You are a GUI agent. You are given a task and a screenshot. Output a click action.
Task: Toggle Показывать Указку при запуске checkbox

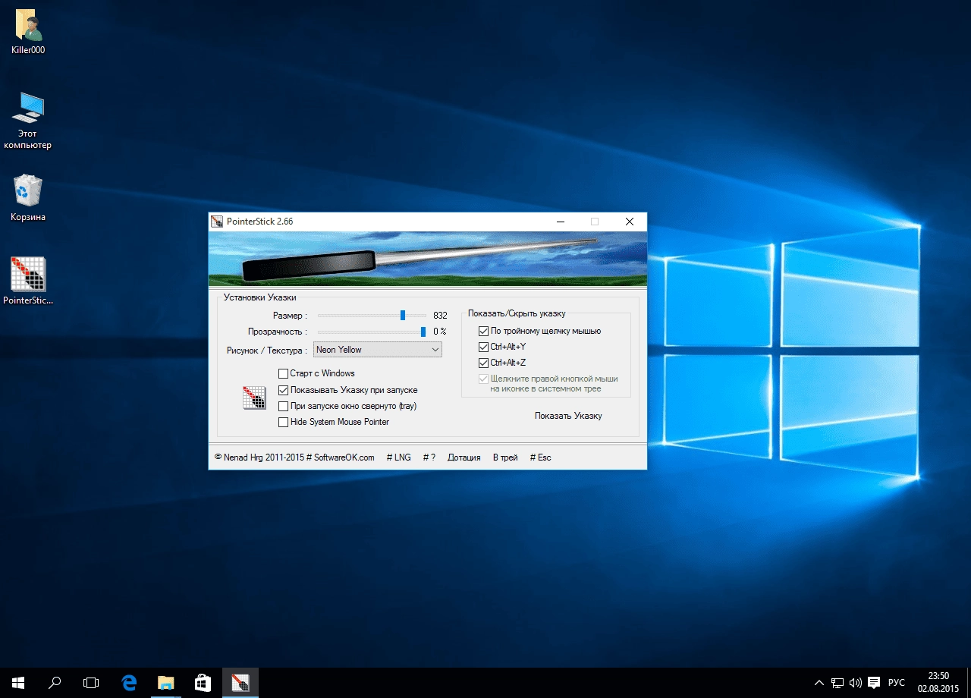click(283, 390)
